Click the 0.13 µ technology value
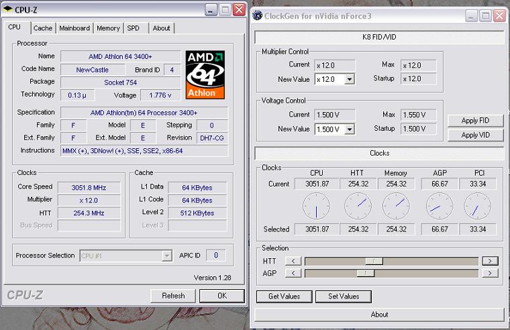This screenshot has width=510, height=330. 77,95
